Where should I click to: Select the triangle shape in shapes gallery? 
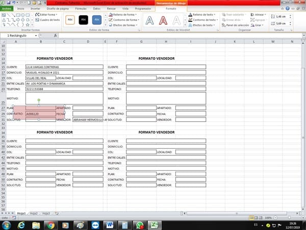coord(4,20)
